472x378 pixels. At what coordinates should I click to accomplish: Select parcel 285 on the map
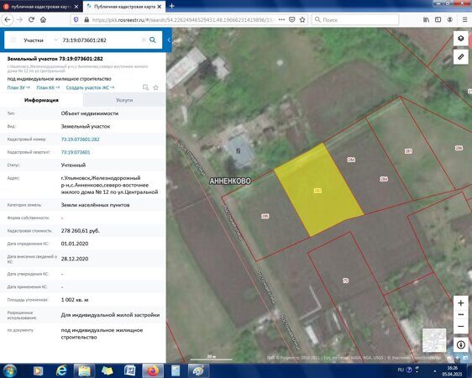[x=265, y=216]
